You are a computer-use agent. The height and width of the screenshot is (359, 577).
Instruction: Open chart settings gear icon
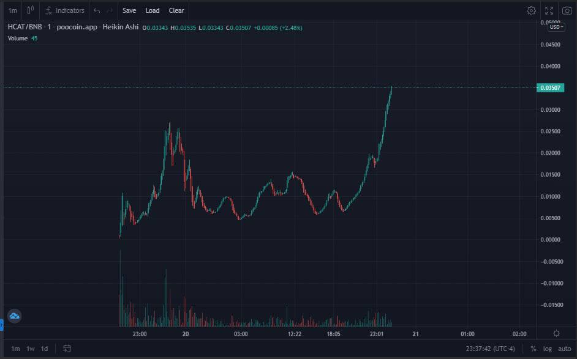[531, 10]
